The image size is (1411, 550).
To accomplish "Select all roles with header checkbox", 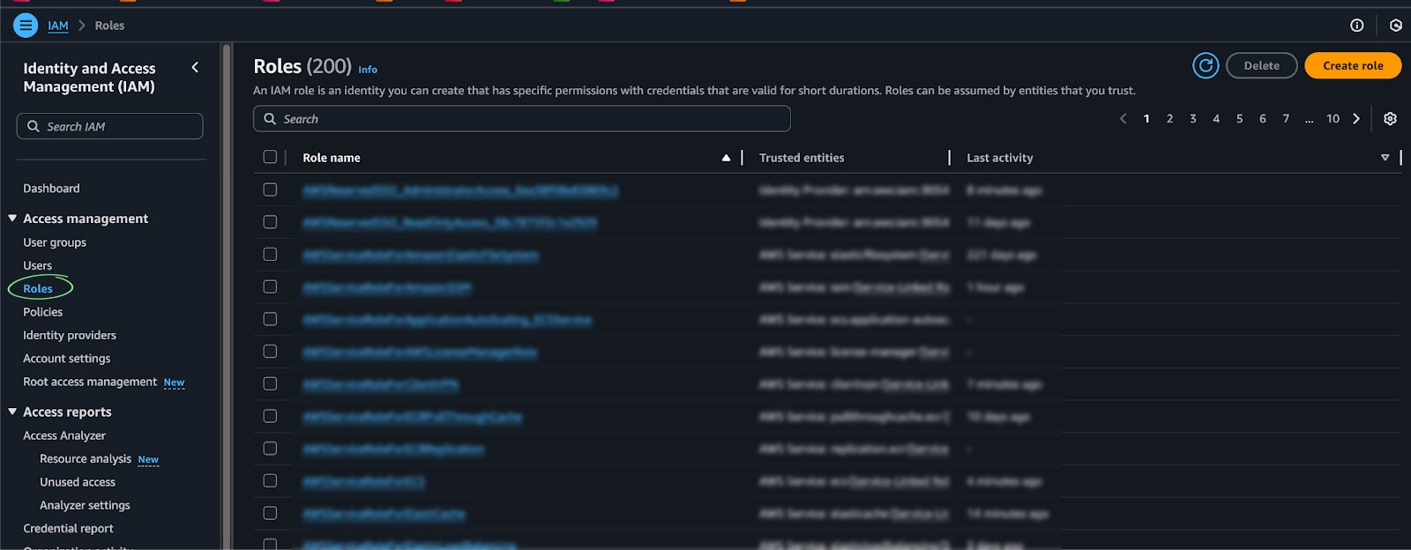I will [270, 157].
